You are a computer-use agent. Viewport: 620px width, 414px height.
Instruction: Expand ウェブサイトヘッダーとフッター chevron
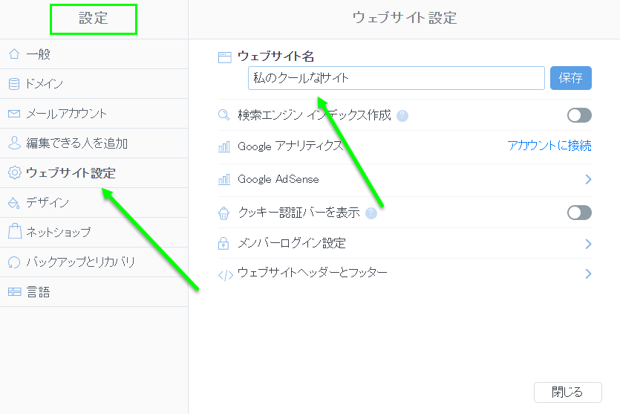pyautogui.click(x=588, y=274)
